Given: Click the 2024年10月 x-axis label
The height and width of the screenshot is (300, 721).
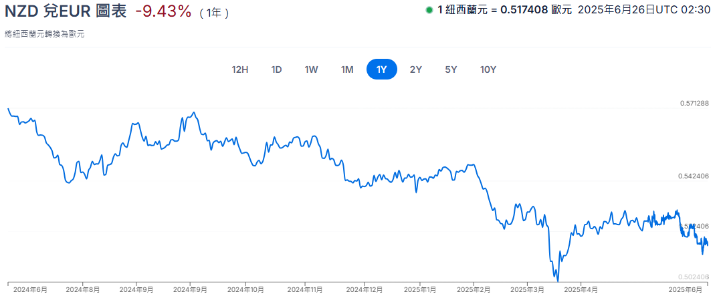Looking at the screenshot, I should [247, 290].
